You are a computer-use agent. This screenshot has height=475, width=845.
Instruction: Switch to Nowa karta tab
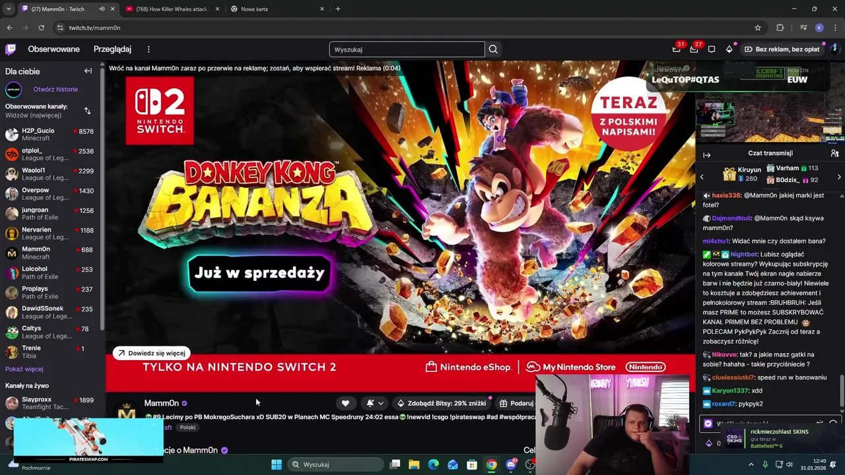277,9
